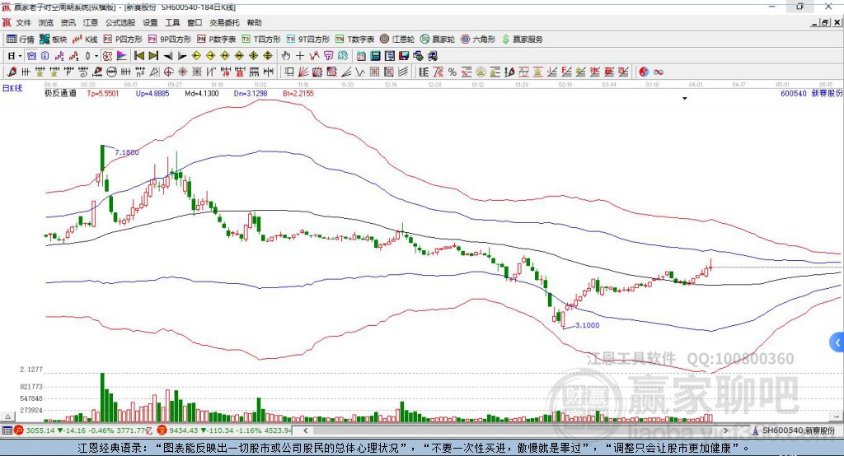This screenshot has height=456, width=844.
Task: Switch to the K线 chart view
Action: point(85,40)
